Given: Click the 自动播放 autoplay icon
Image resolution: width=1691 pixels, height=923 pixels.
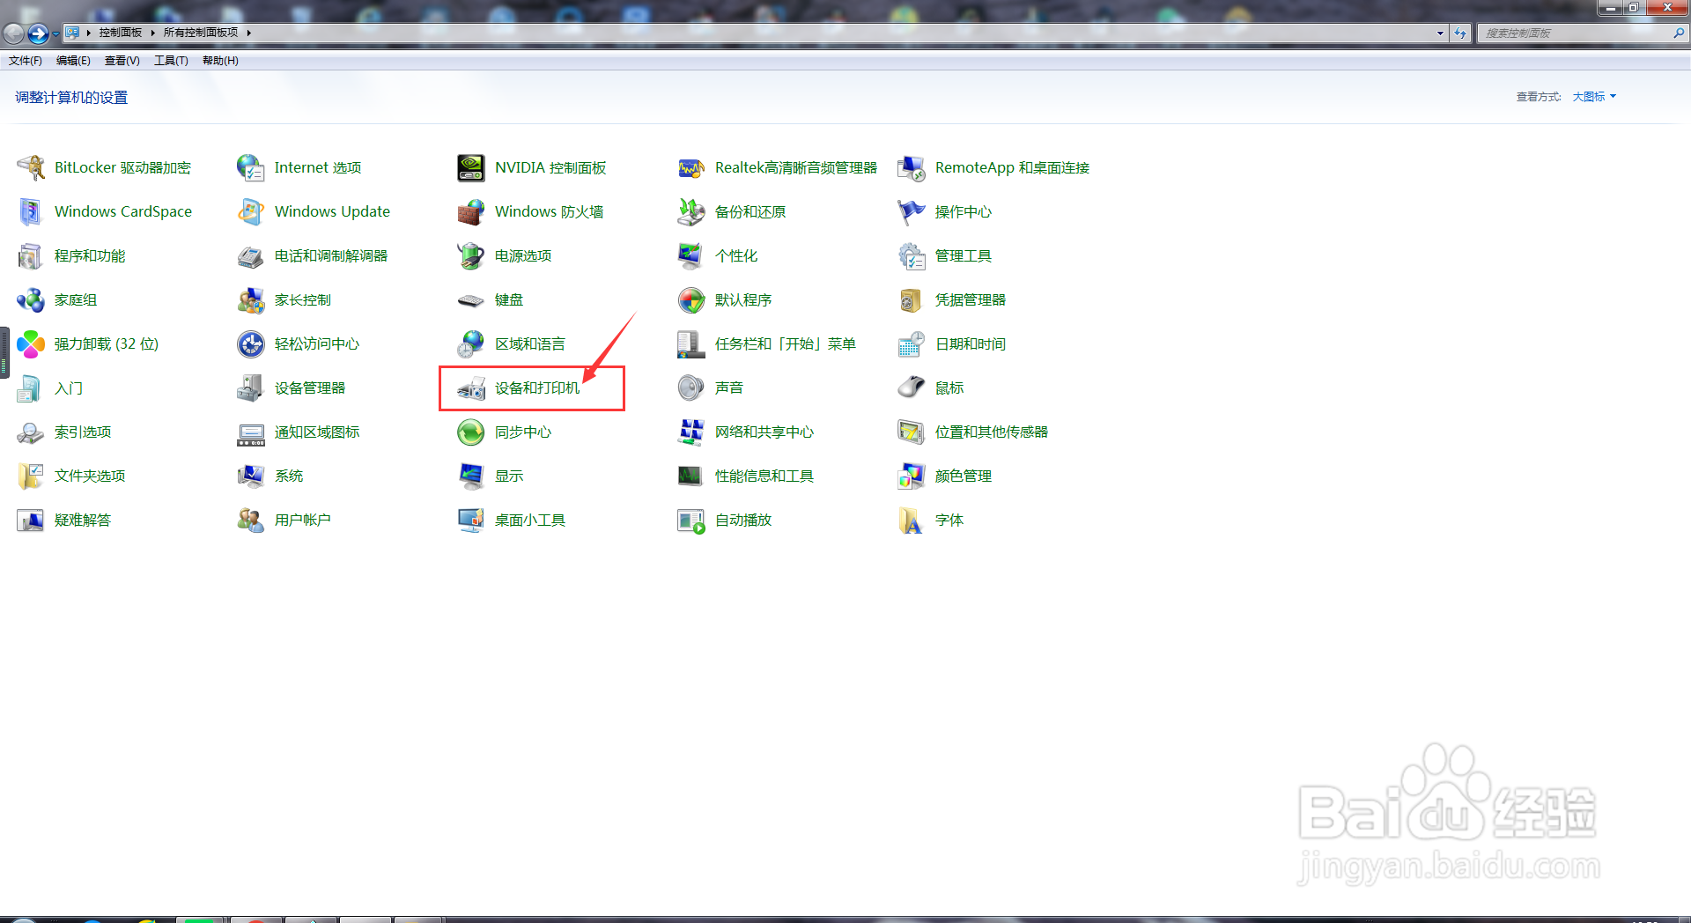Looking at the screenshot, I should pyautogui.click(x=691, y=520).
